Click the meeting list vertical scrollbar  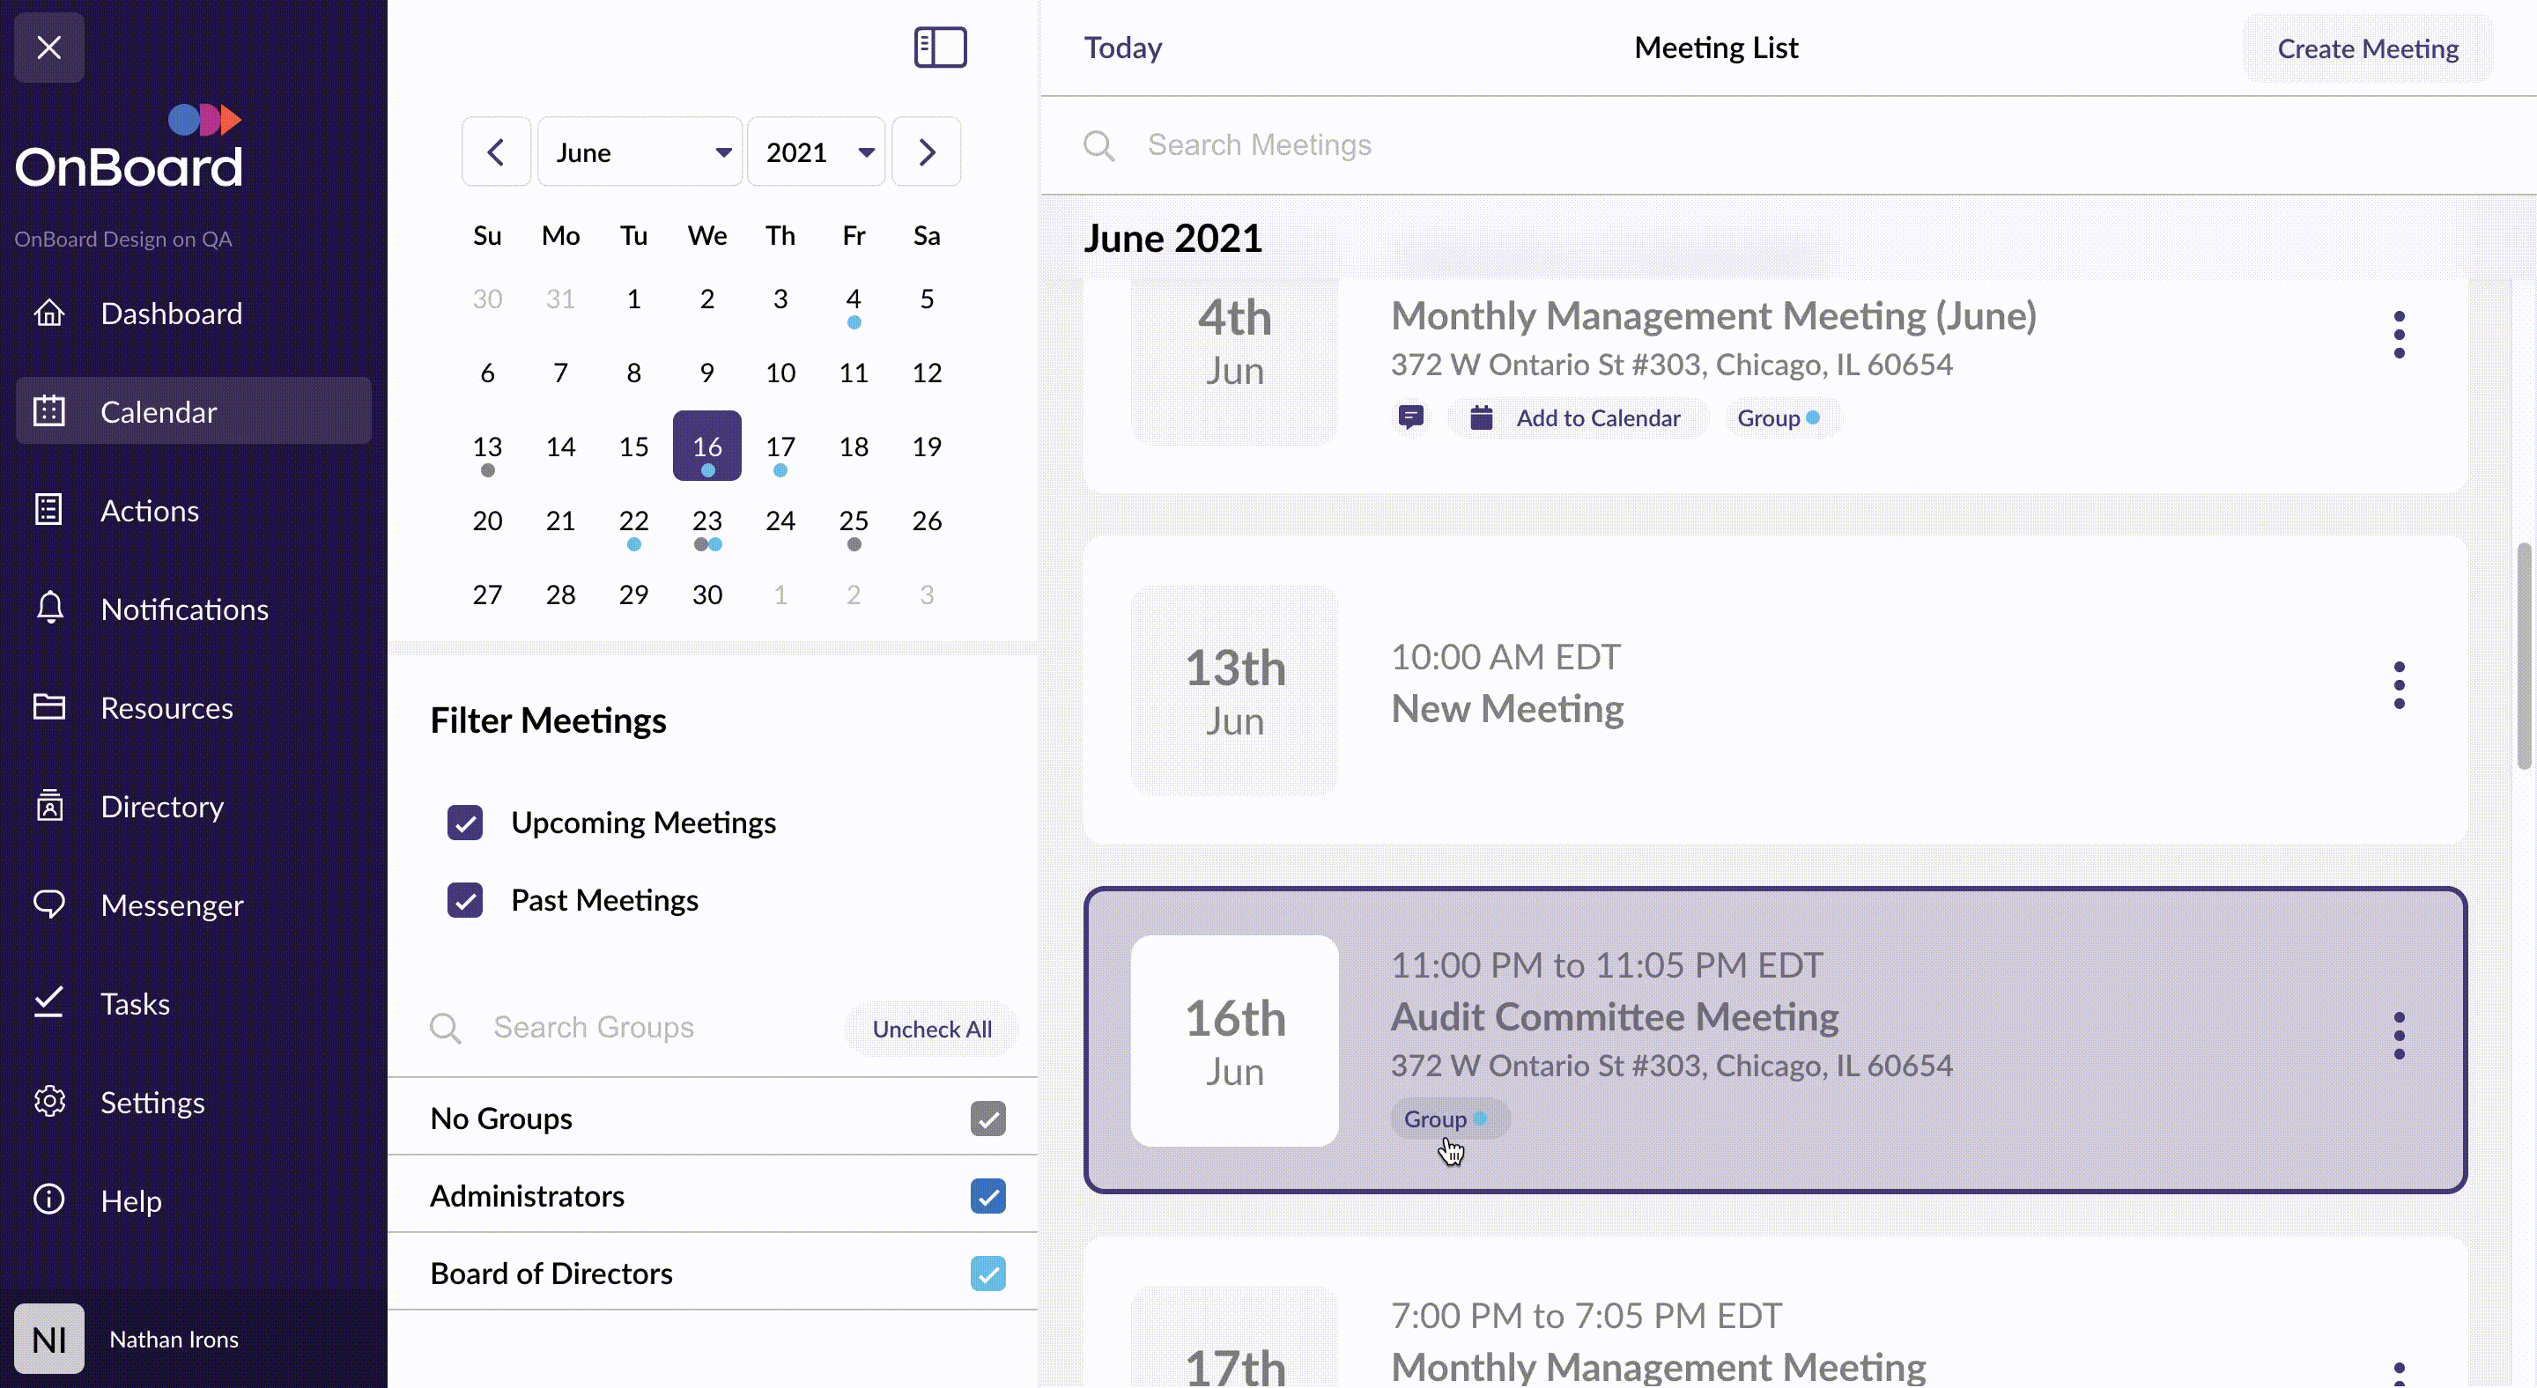coord(2524,655)
